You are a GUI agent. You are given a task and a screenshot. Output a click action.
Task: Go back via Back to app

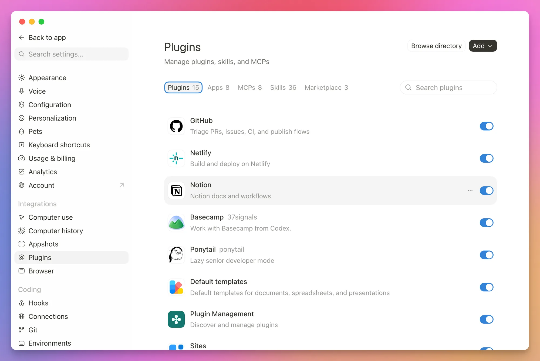click(42, 38)
